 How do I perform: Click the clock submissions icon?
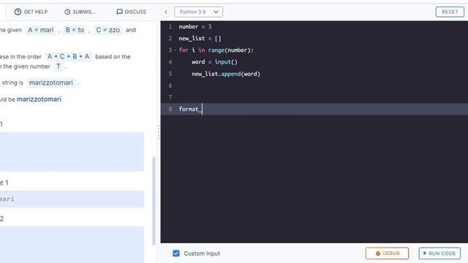(67, 12)
